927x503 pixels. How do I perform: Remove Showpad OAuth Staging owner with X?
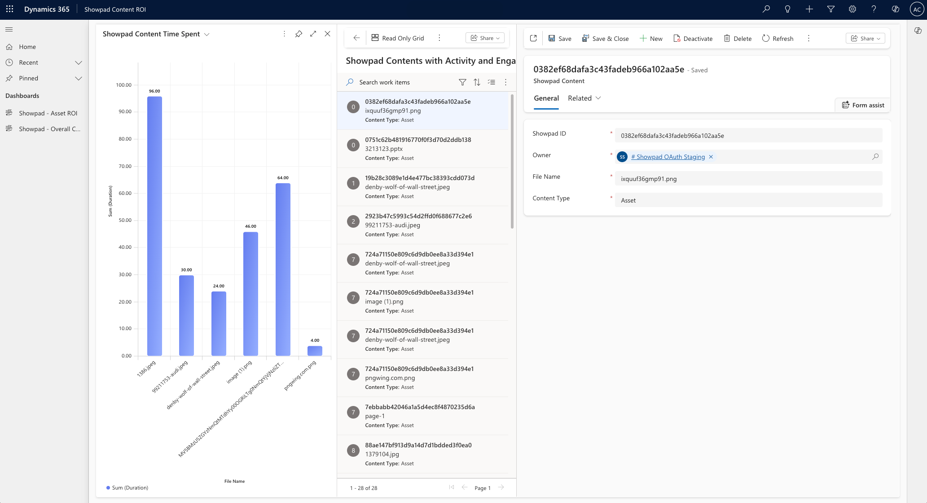711,157
